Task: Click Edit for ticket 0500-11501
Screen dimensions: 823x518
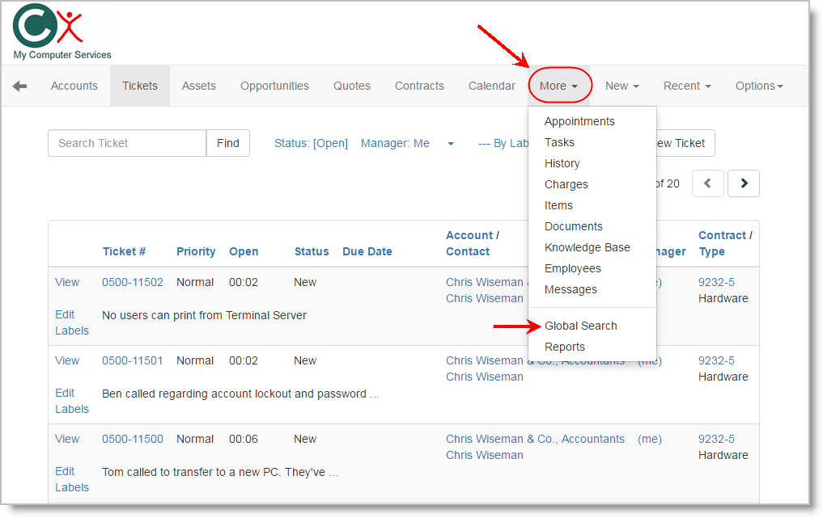Action: click(65, 393)
